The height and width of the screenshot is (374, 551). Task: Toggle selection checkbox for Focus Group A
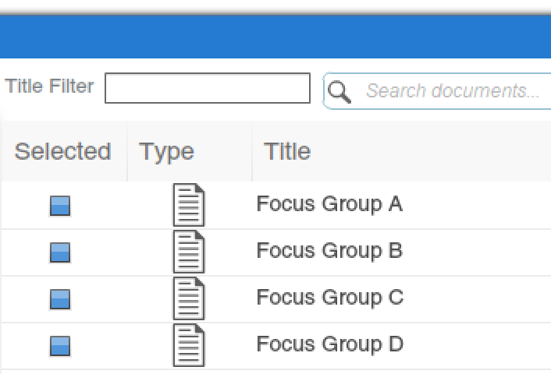pyautogui.click(x=60, y=206)
